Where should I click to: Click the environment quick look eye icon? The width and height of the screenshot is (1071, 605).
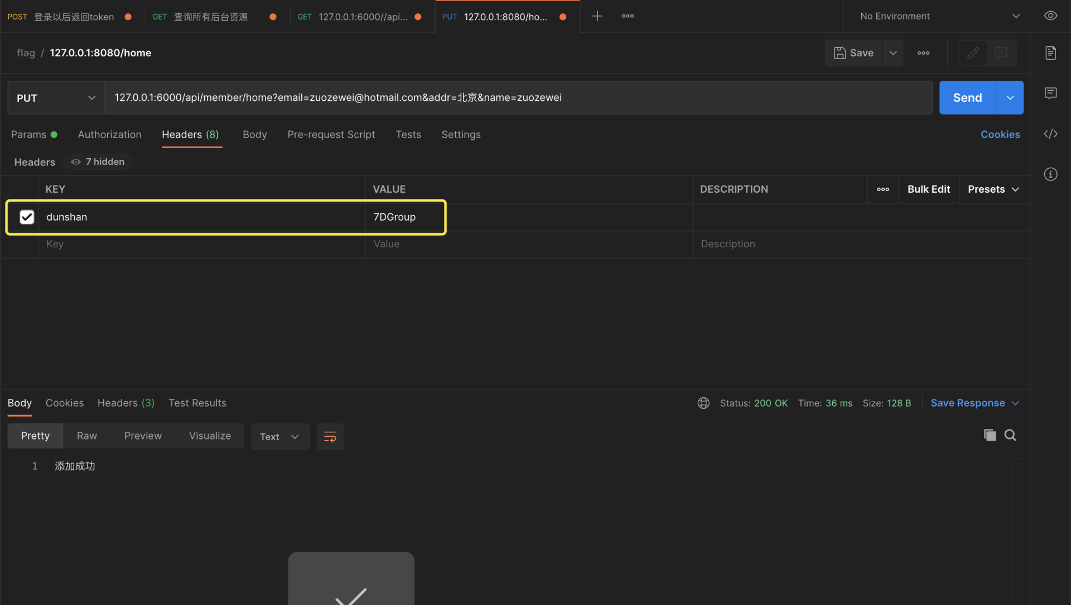[x=1050, y=16]
